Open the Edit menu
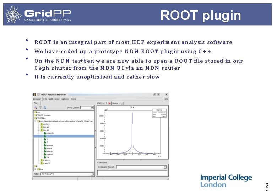Image resolution: width=277 pixels, height=191 pixels. point(51,99)
